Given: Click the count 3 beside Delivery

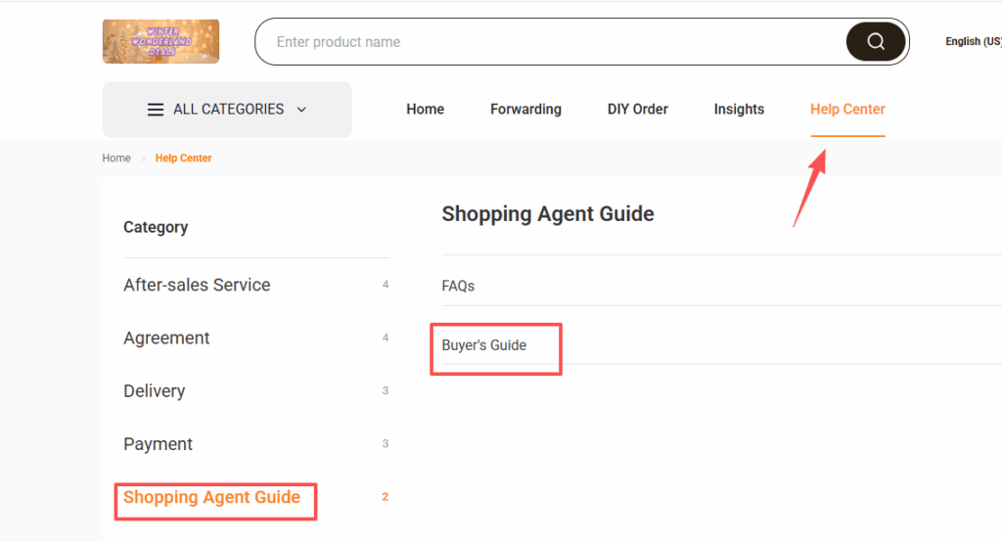Looking at the screenshot, I should point(386,390).
